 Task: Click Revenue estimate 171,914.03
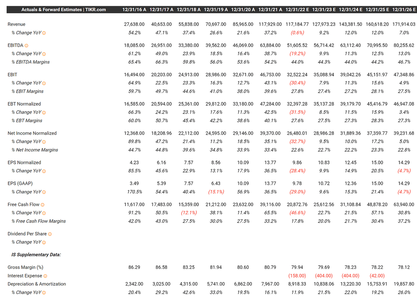click(403, 24)
